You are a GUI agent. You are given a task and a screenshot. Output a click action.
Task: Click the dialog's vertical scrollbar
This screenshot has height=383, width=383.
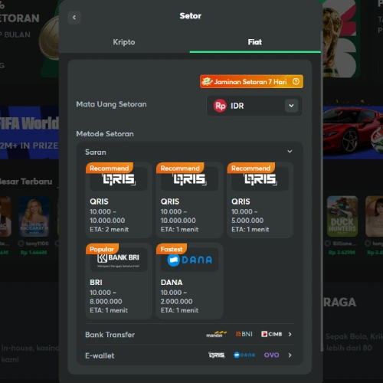pos(322,191)
